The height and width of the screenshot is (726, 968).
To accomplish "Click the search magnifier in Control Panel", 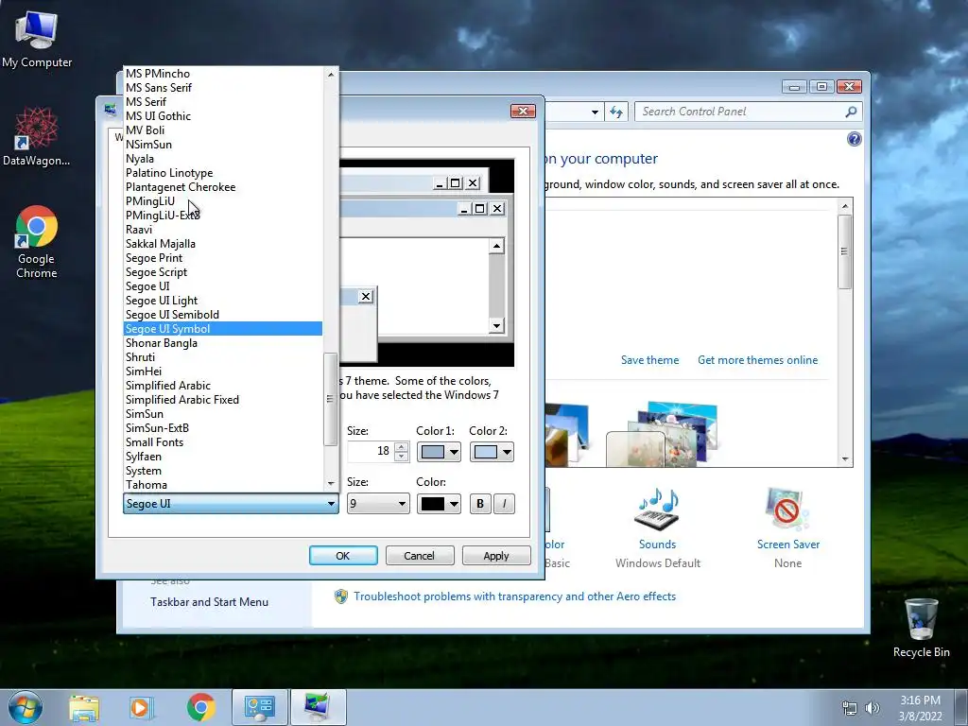I will (851, 112).
